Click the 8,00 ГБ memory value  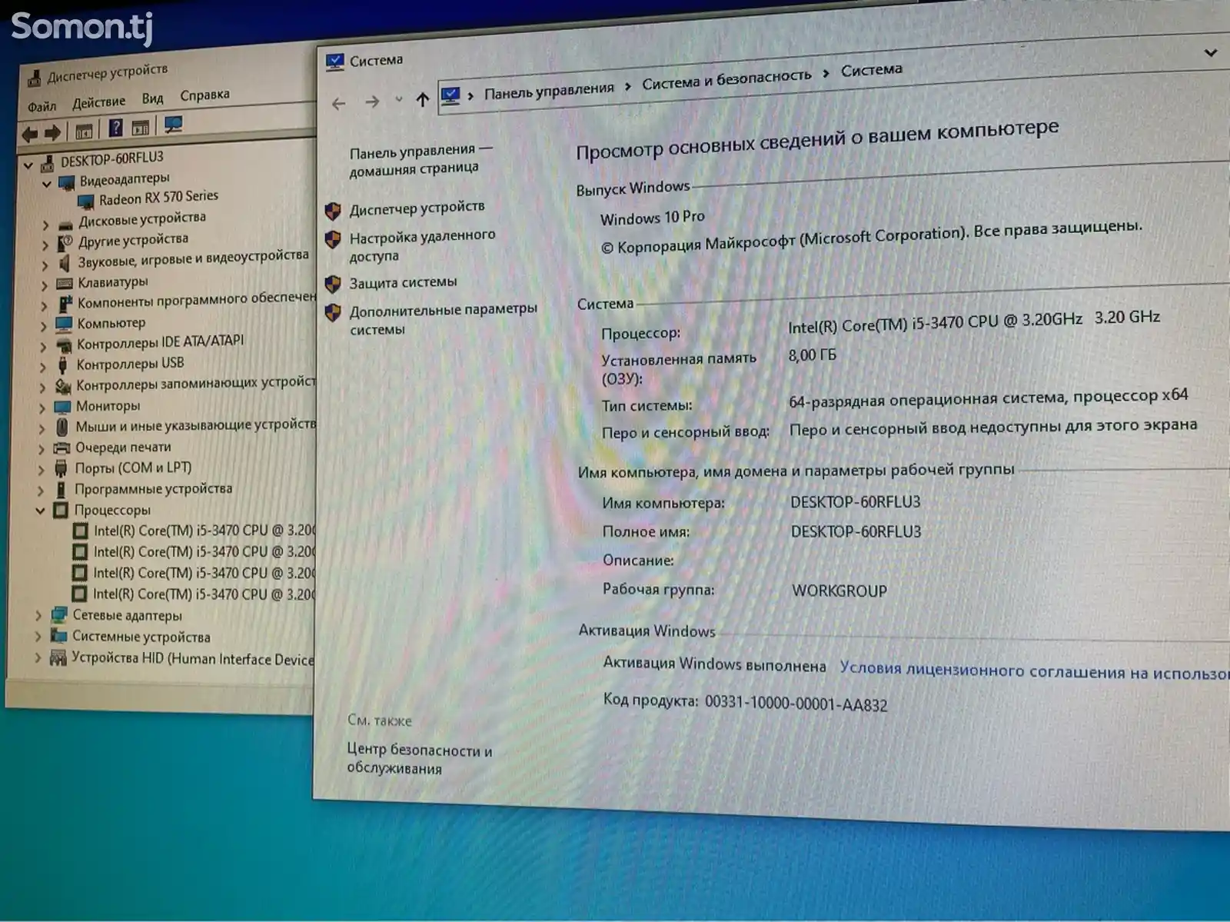812,354
